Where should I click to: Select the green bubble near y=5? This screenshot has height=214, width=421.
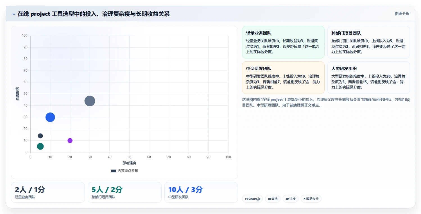coord(40,146)
